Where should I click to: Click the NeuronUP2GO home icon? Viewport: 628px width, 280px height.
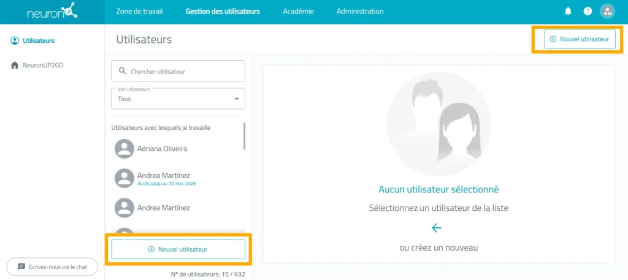coord(15,65)
